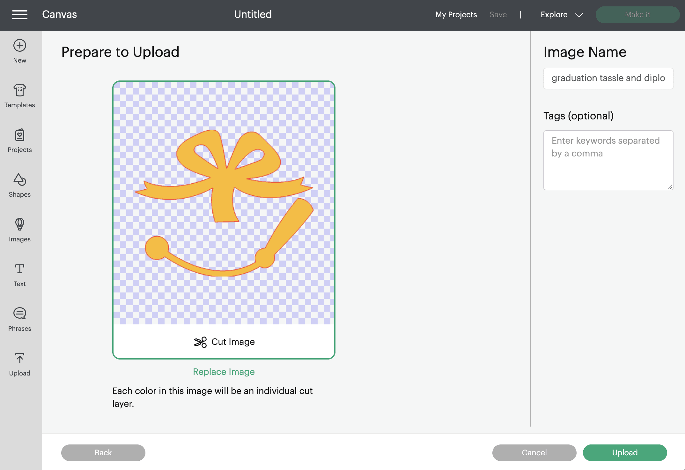Click the Cut Image scissors icon
Image resolution: width=685 pixels, height=470 pixels.
click(200, 342)
